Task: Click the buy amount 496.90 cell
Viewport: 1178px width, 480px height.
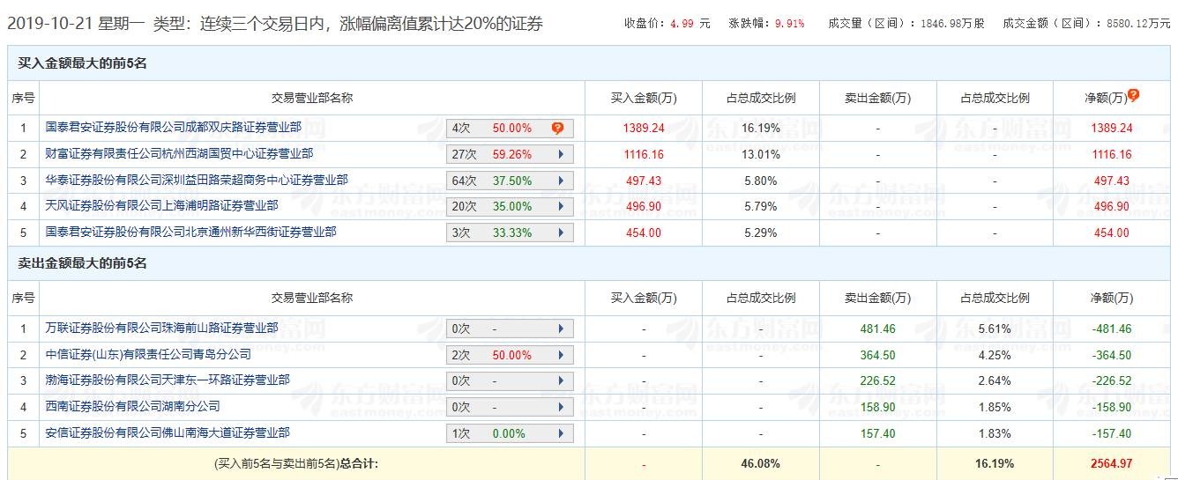Action: (644, 206)
